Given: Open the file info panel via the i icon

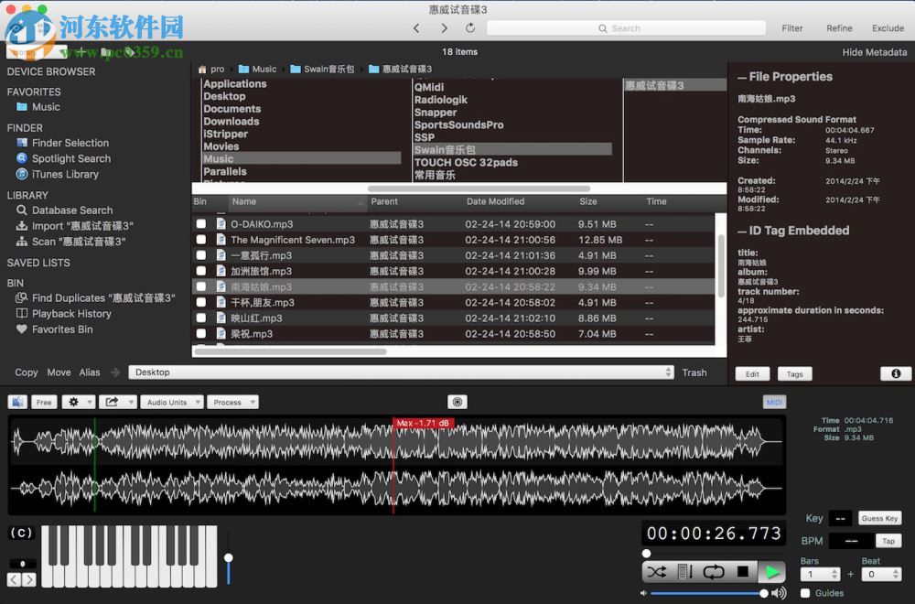Looking at the screenshot, I should coord(894,373).
